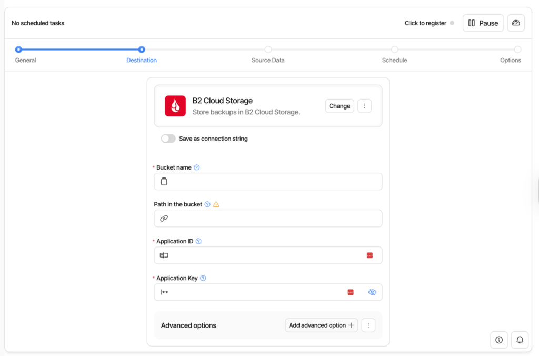539x356 pixels.
Task: Open Advanced options three-dot menu
Action: (x=368, y=325)
